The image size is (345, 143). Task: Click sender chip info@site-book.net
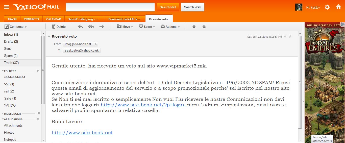coord(78,44)
